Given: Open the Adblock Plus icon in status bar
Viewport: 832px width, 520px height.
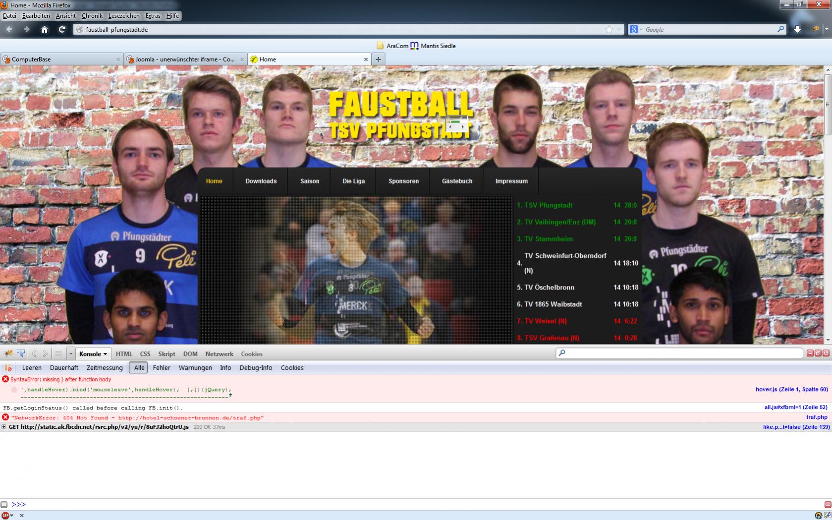Looking at the screenshot, I should (x=5, y=516).
